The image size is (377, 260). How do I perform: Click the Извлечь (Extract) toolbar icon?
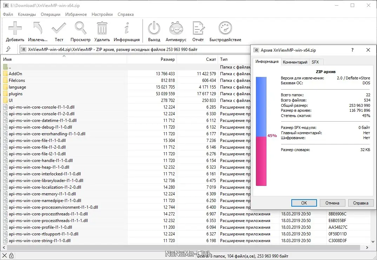pyautogui.click(x=38, y=28)
